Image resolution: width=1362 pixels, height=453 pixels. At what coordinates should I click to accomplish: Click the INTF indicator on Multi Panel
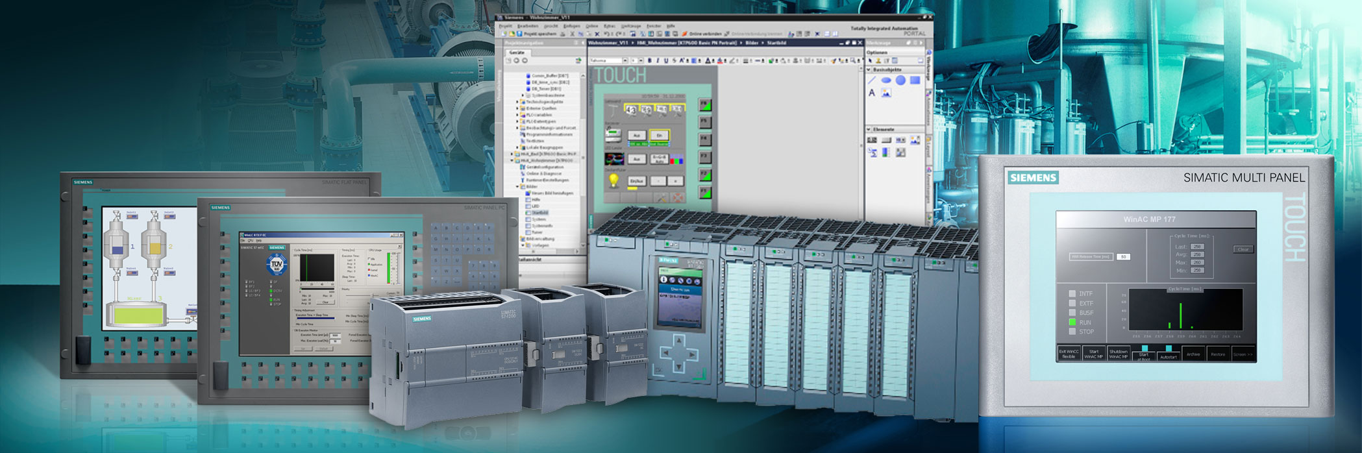[x=1072, y=293]
